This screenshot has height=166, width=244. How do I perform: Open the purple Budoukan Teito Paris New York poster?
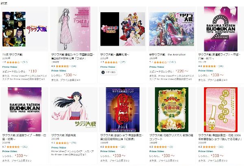point(24,110)
